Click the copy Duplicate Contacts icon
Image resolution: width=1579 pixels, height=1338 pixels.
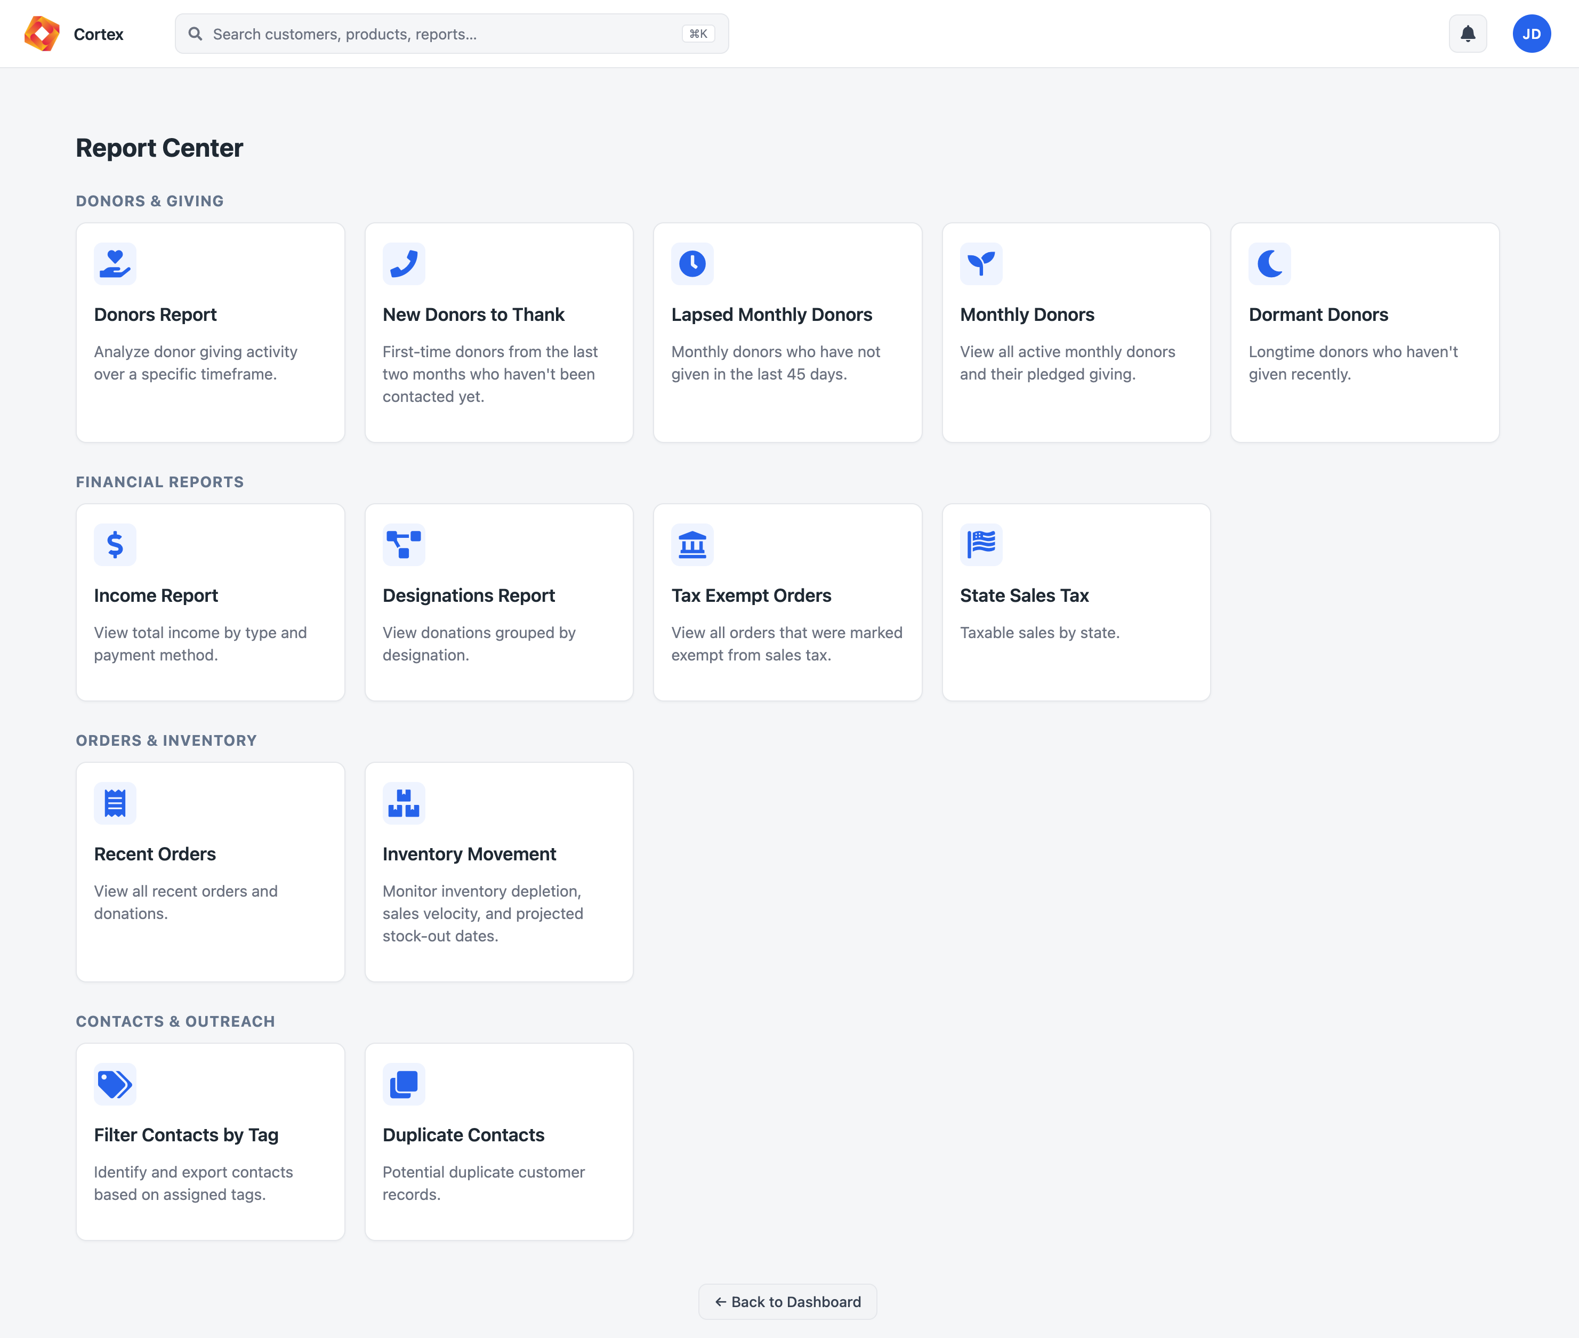(x=404, y=1084)
